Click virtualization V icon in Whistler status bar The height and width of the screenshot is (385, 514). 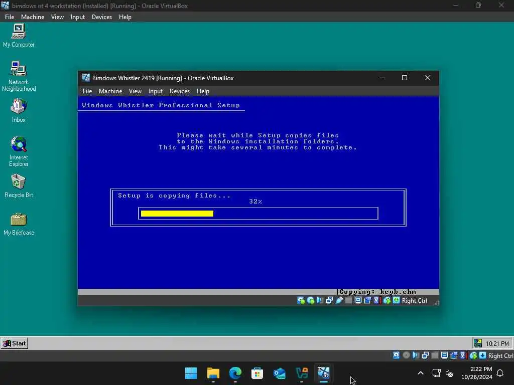pyautogui.click(x=377, y=301)
